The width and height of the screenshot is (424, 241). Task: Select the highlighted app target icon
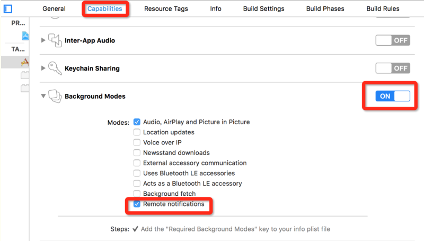point(25,62)
